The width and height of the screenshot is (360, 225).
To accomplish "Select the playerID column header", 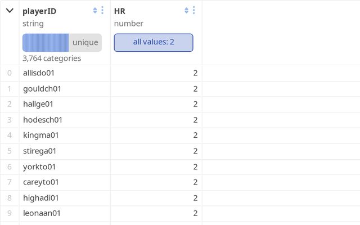I will tap(39, 11).
